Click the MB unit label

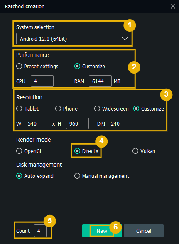coord(117,81)
